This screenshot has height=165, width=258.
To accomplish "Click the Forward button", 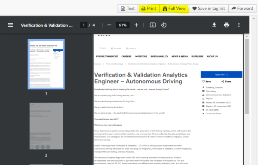I will [242, 9].
